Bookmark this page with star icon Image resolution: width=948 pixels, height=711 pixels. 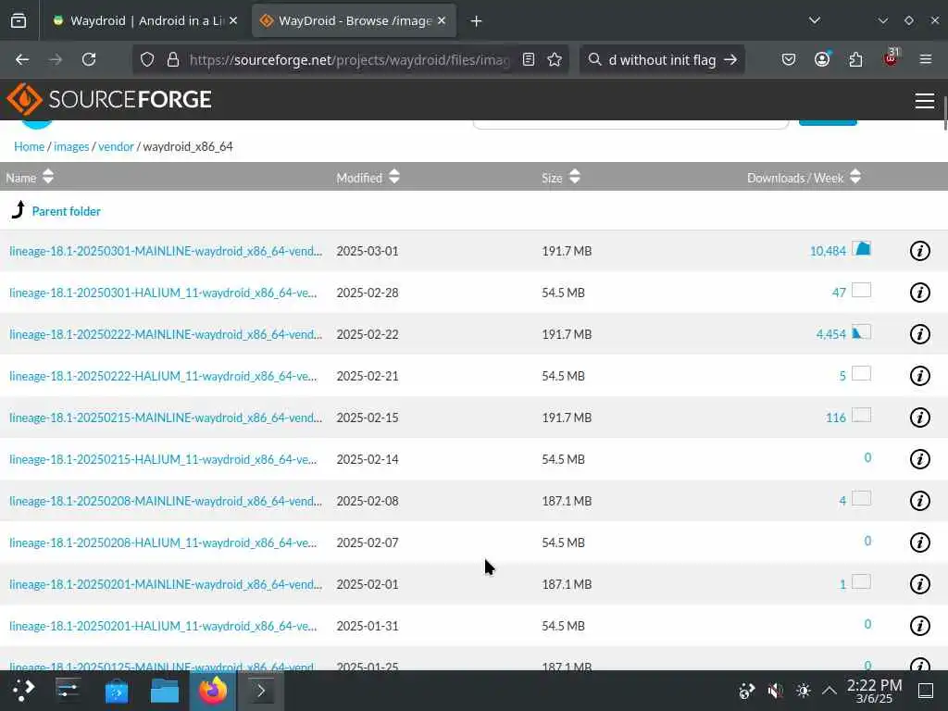click(x=555, y=60)
